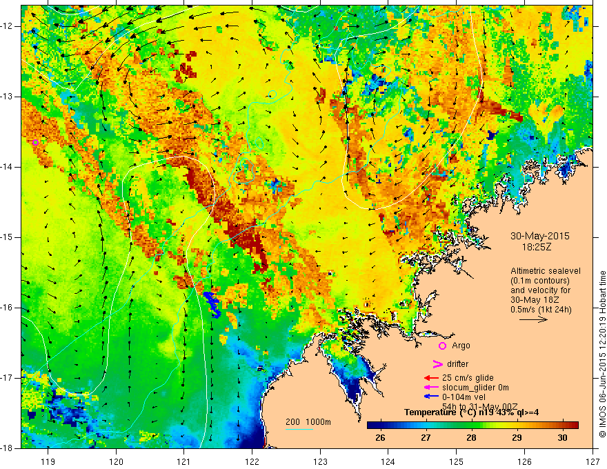This screenshot has height=469, width=607.
Task: Click the longitude axis label 125
Action: click(457, 461)
